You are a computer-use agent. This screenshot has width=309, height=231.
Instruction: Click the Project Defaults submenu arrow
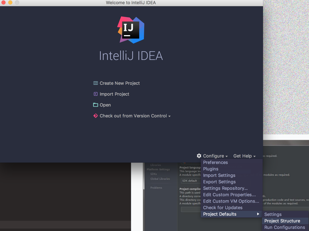258,214
